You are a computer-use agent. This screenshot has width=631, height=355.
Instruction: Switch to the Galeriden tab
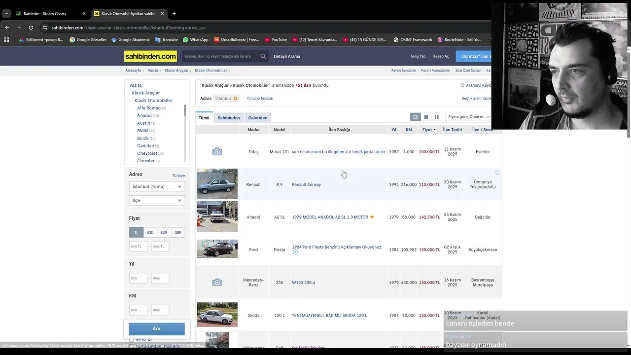pos(258,118)
